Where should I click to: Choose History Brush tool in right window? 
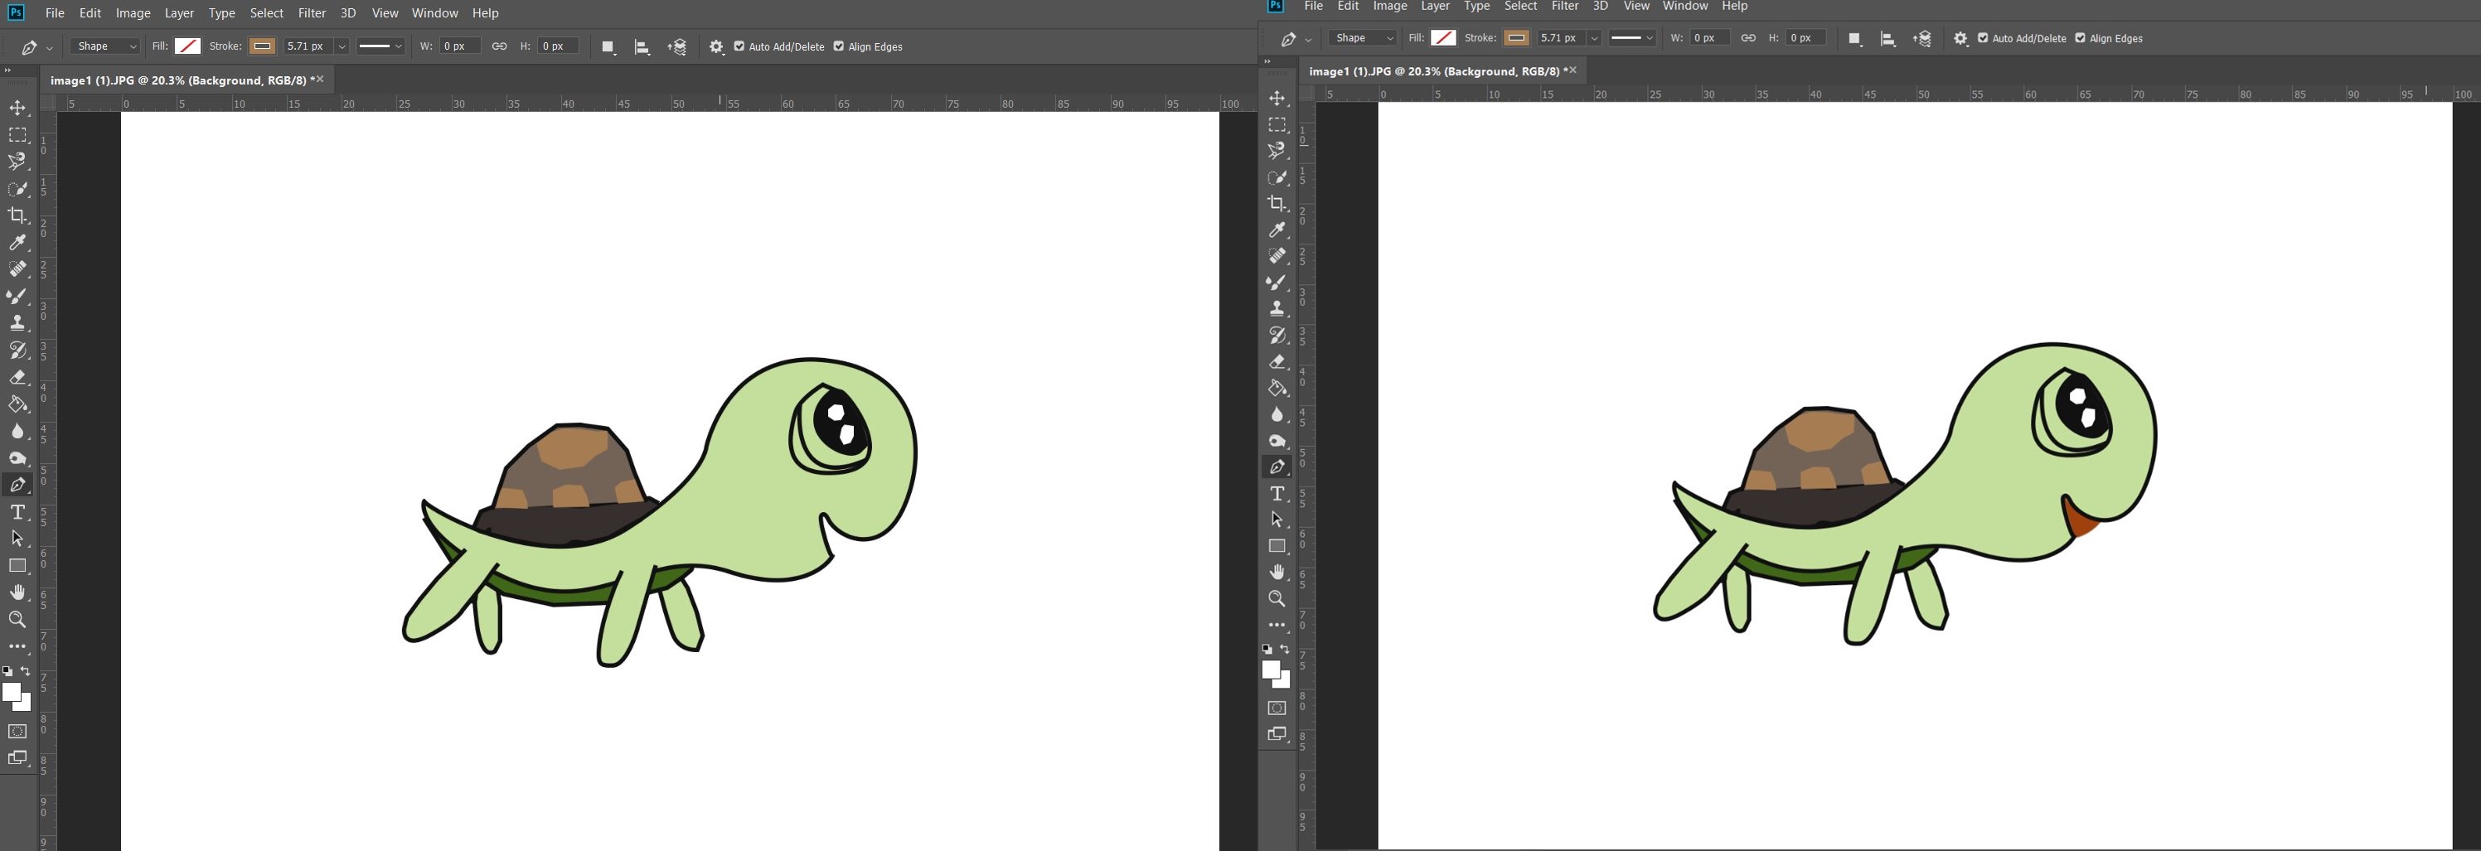click(1277, 335)
